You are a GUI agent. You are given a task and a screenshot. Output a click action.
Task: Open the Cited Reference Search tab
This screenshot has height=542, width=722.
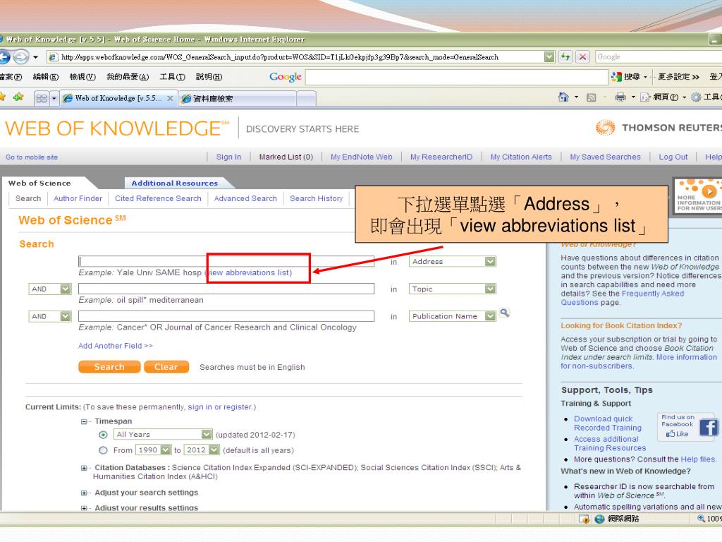(158, 198)
